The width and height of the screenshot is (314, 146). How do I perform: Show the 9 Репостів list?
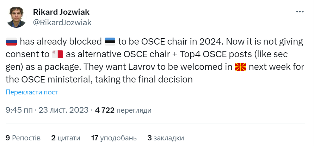(x=23, y=138)
